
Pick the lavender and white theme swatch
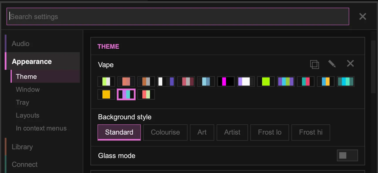246,82
